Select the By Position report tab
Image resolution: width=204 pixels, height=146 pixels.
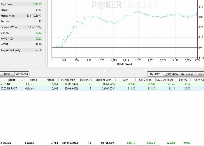[171, 74]
